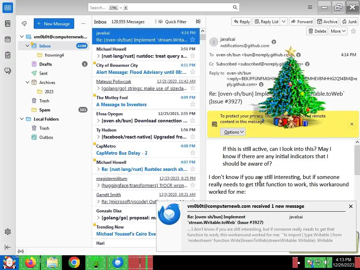360x270 pixels.
Task: Click the Santa start button
Action: (9, 262)
